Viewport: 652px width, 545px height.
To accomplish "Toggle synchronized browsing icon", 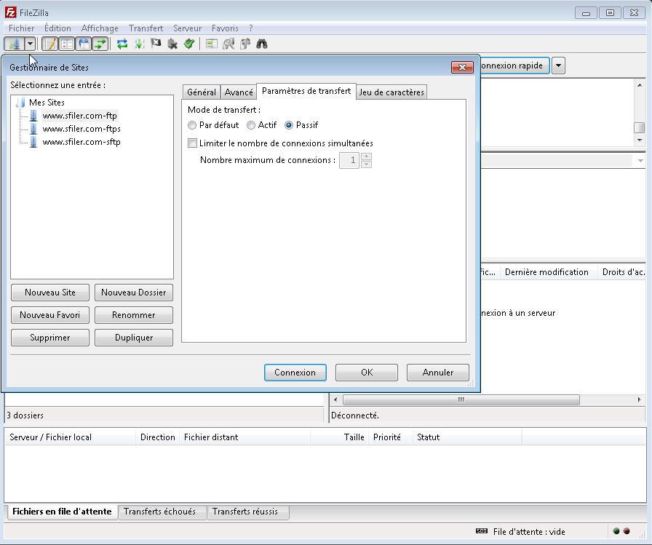I will tap(245, 44).
